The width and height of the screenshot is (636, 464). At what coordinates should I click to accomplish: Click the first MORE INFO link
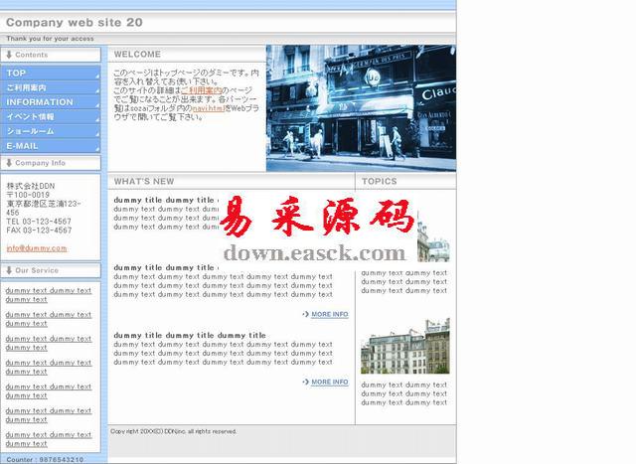(x=329, y=314)
